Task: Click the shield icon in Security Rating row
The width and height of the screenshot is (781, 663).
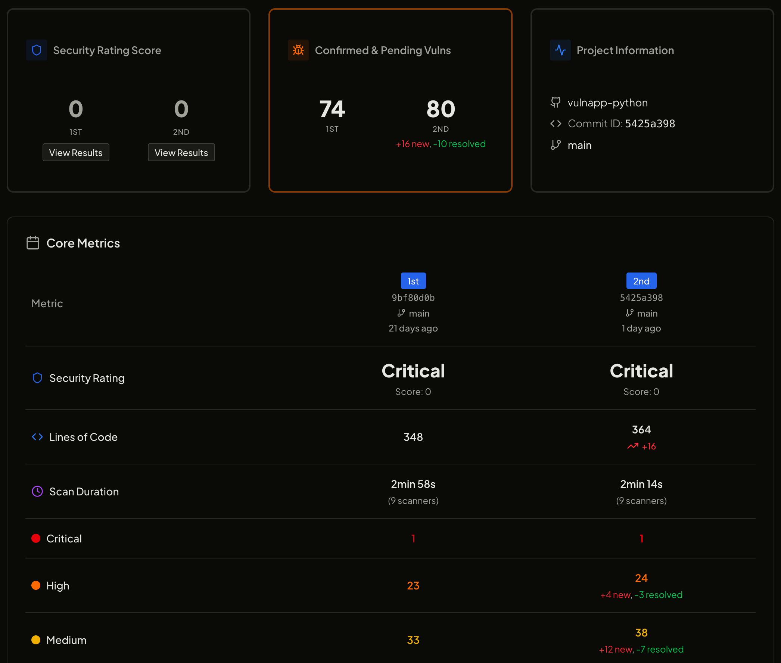Action: [37, 378]
